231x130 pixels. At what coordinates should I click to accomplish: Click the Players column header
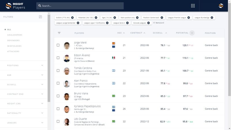point(79,33)
